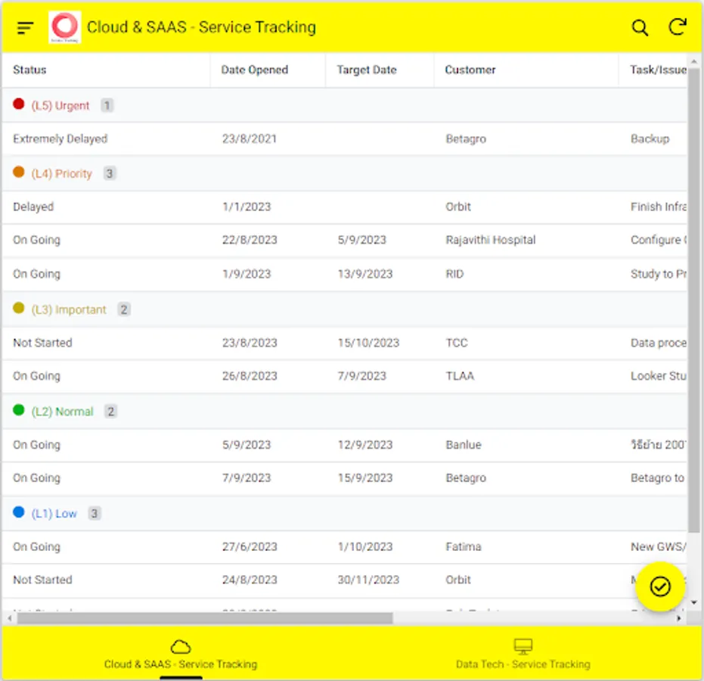Select the Delayed status row for Orbit

[344, 207]
